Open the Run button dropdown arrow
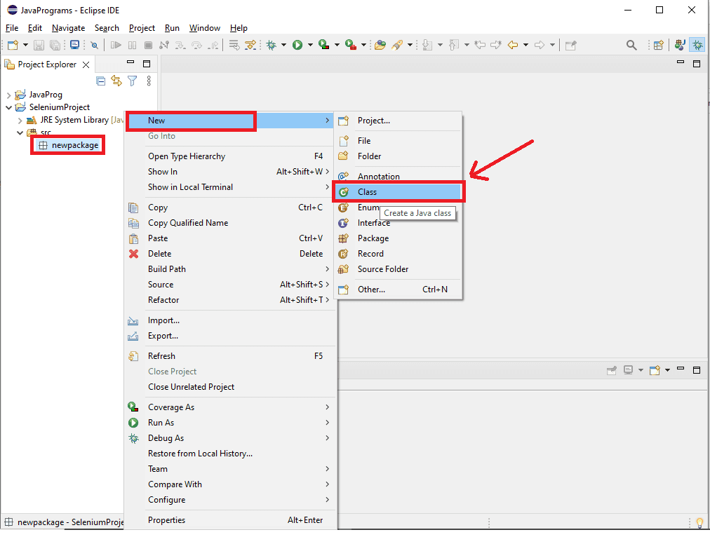The height and width of the screenshot is (537, 710). pyautogui.click(x=310, y=46)
